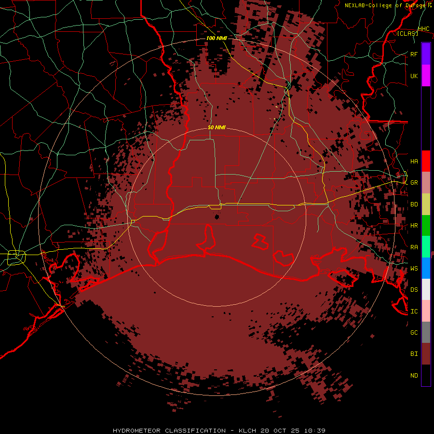Click the 'GC' legend label
The width and height of the screenshot is (434, 434).
414,333
